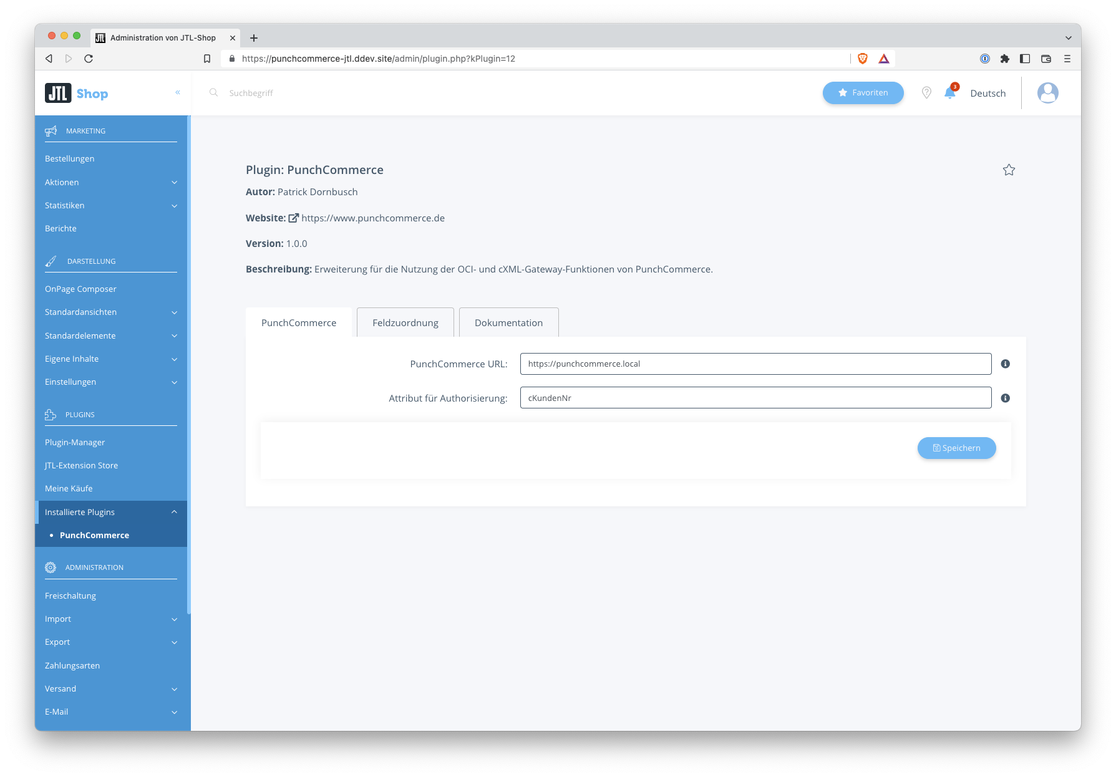
Task: Open Bestellungen in the sidebar
Action: point(70,158)
